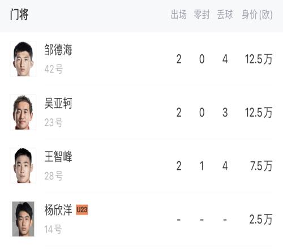Open 吴亚轲's player photo

click(x=23, y=112)
